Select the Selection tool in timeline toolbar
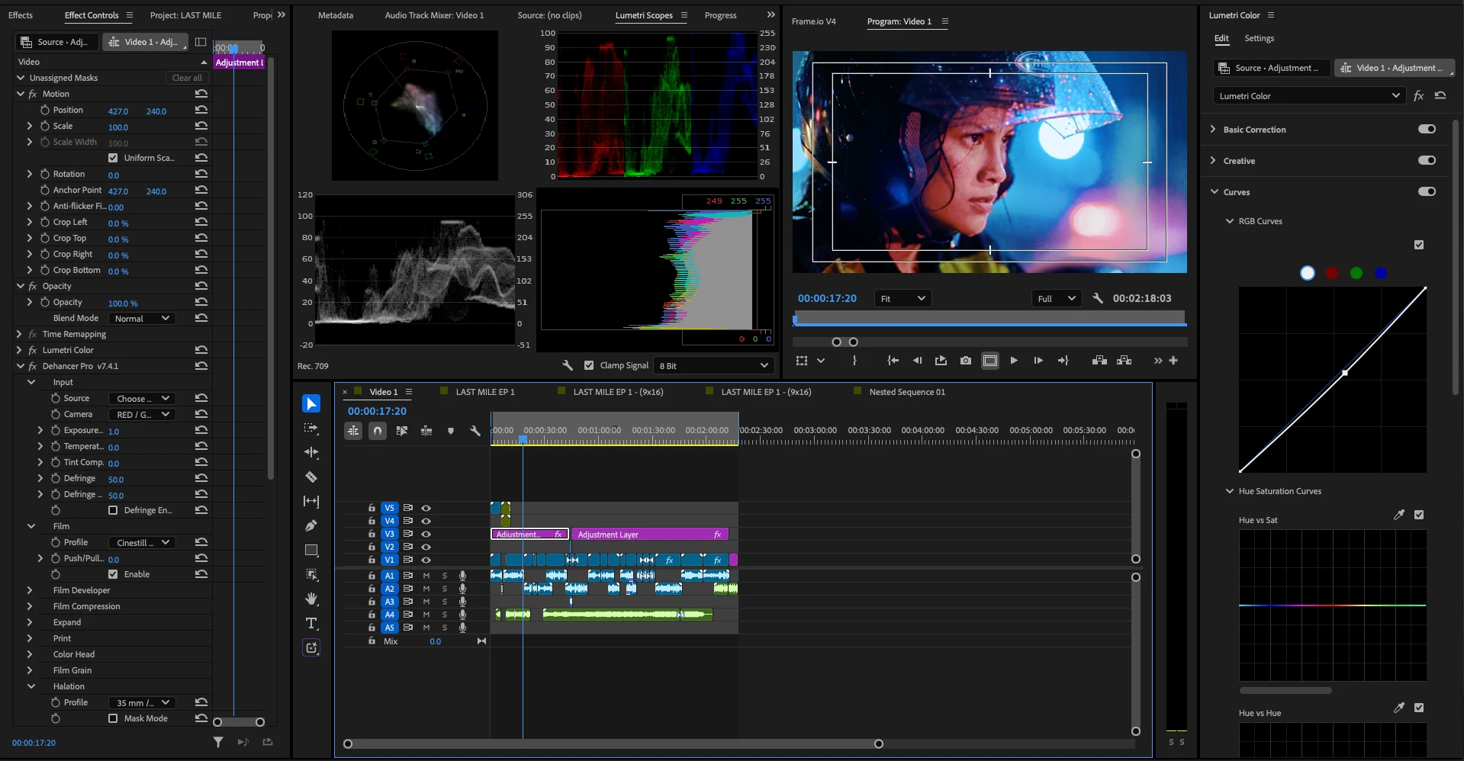This screenshot has height=761, width=1464. tap(311, 403)
